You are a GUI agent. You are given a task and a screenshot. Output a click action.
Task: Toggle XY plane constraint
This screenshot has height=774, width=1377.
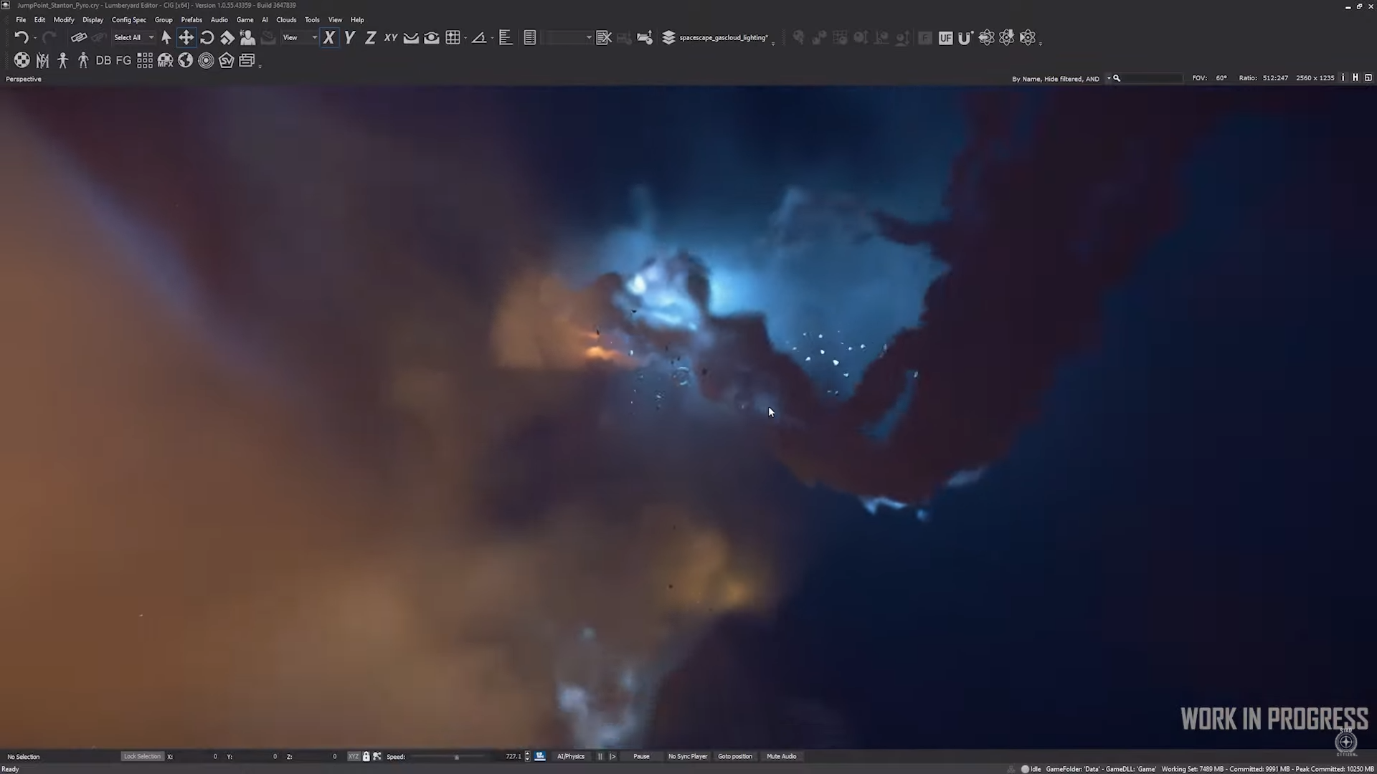click(x=391, y=37)
